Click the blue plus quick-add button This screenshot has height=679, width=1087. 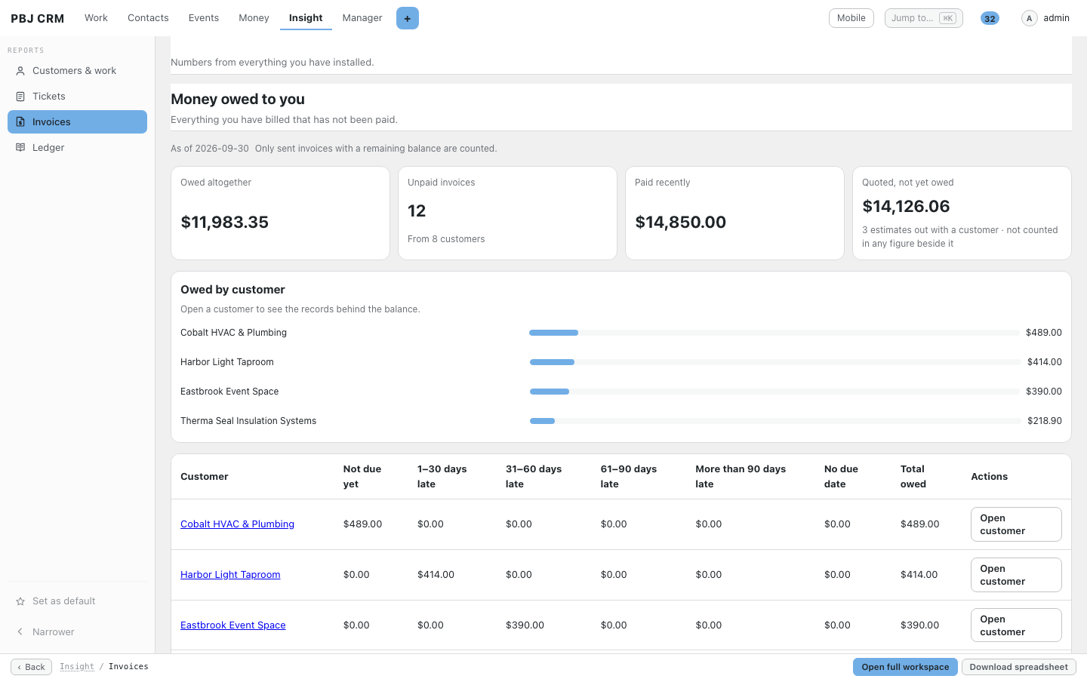pos(408,18)
